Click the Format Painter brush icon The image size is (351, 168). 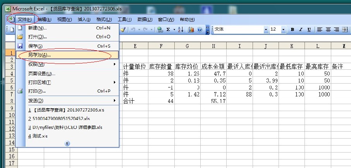point(123,29)
